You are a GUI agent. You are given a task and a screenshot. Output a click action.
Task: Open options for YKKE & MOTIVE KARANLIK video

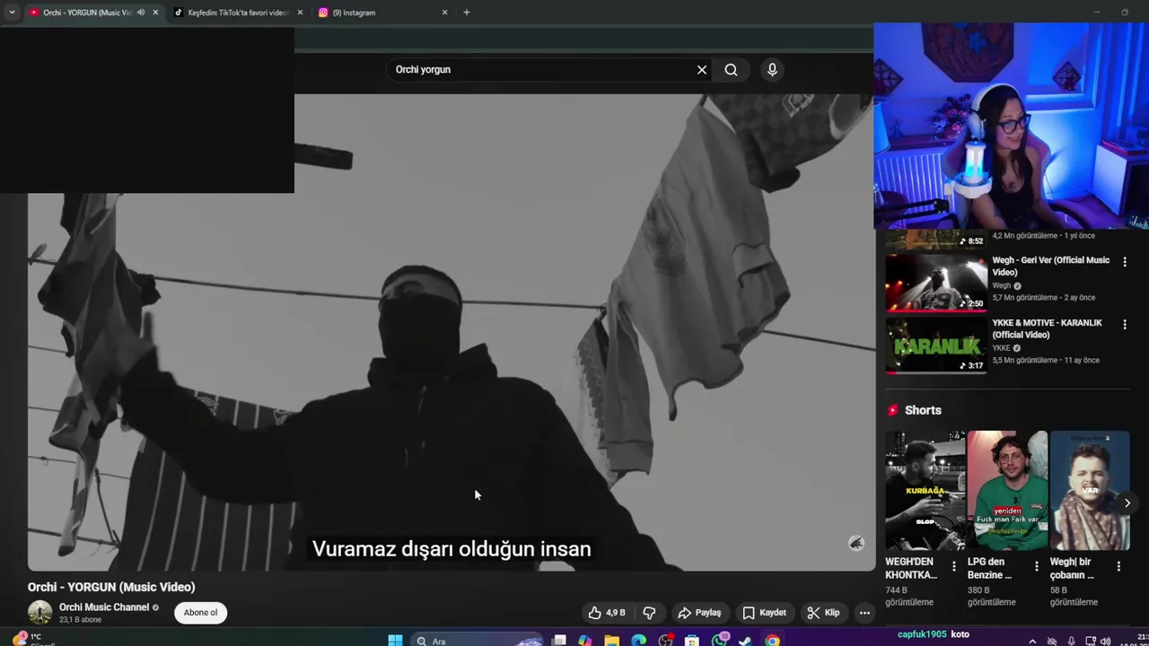click(1125, 325)
